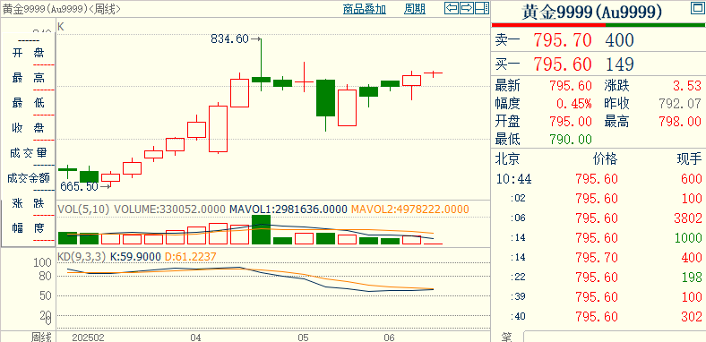
Task: Click the 834.60 high price marker
Action: 229,39
